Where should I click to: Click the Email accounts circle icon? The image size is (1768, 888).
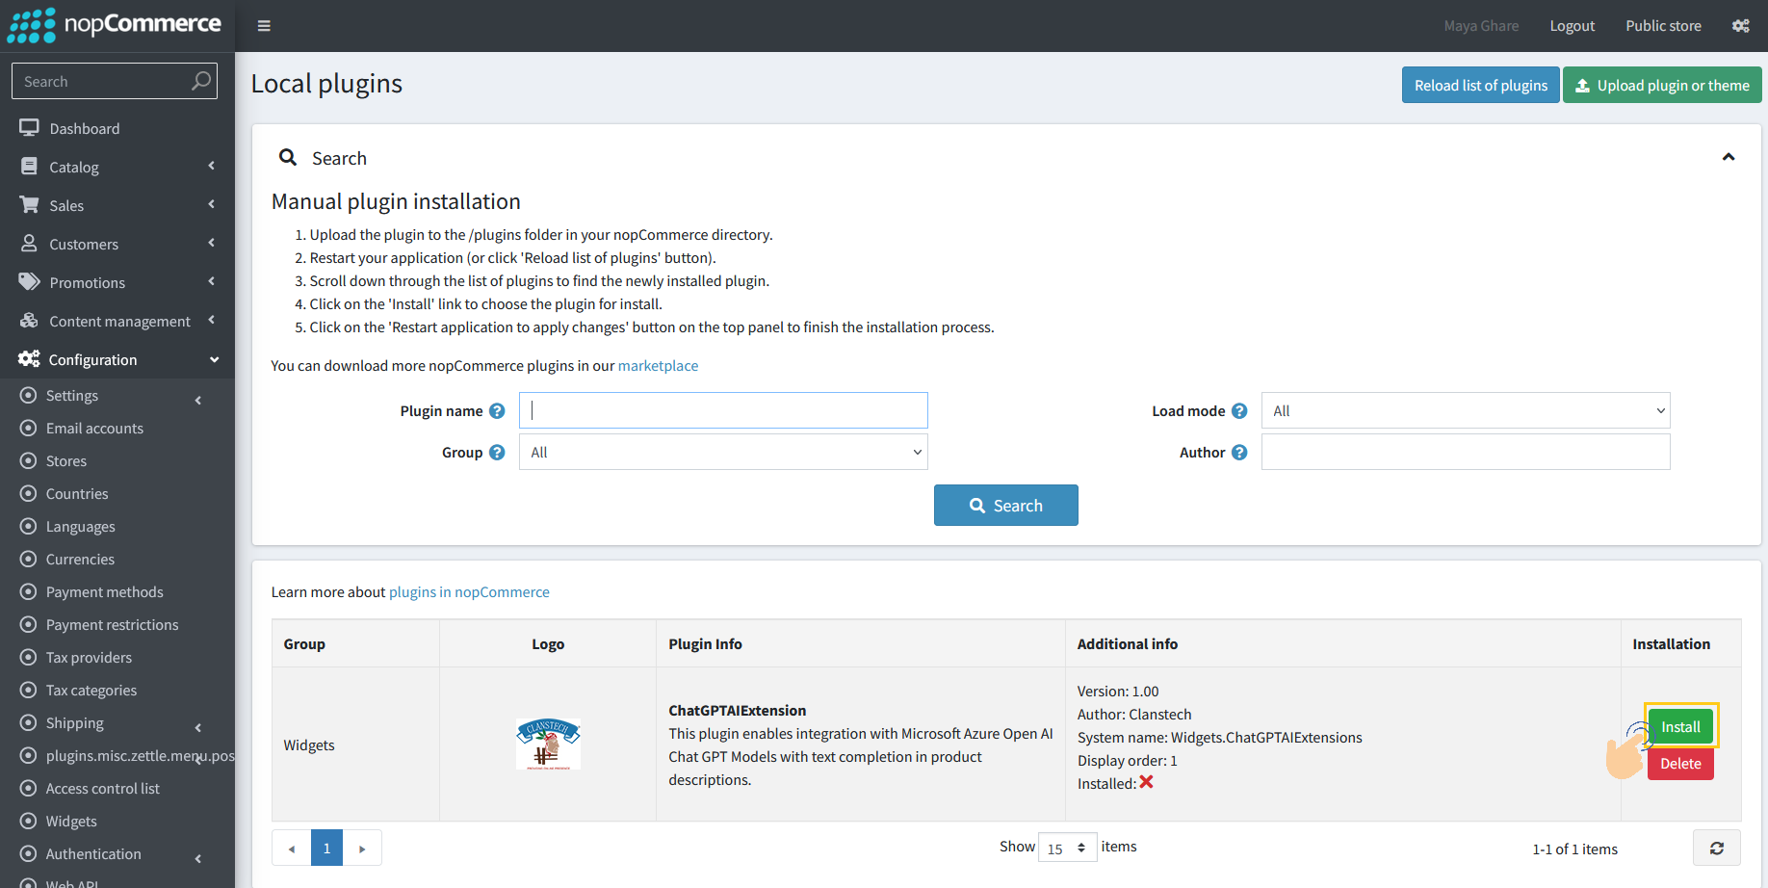click(x=29, y=429)
